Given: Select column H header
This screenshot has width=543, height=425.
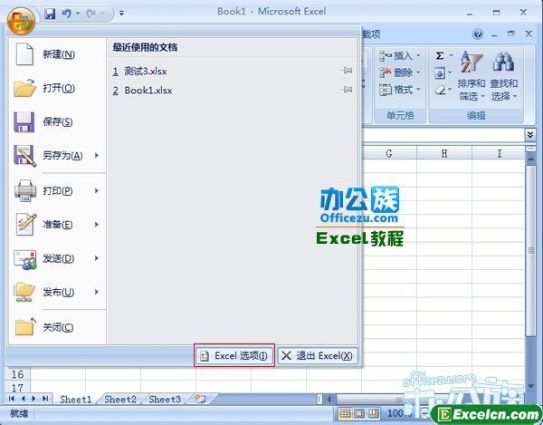Looking at the screenshot, I should point(444,153).
